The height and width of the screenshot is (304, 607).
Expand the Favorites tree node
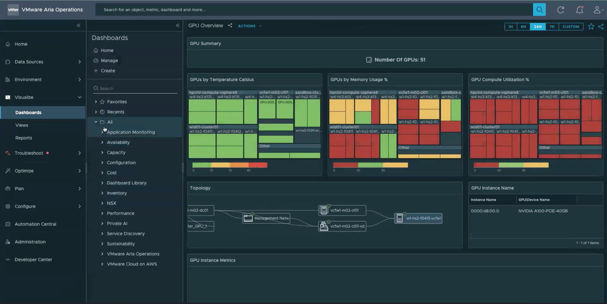coord(96,102)
